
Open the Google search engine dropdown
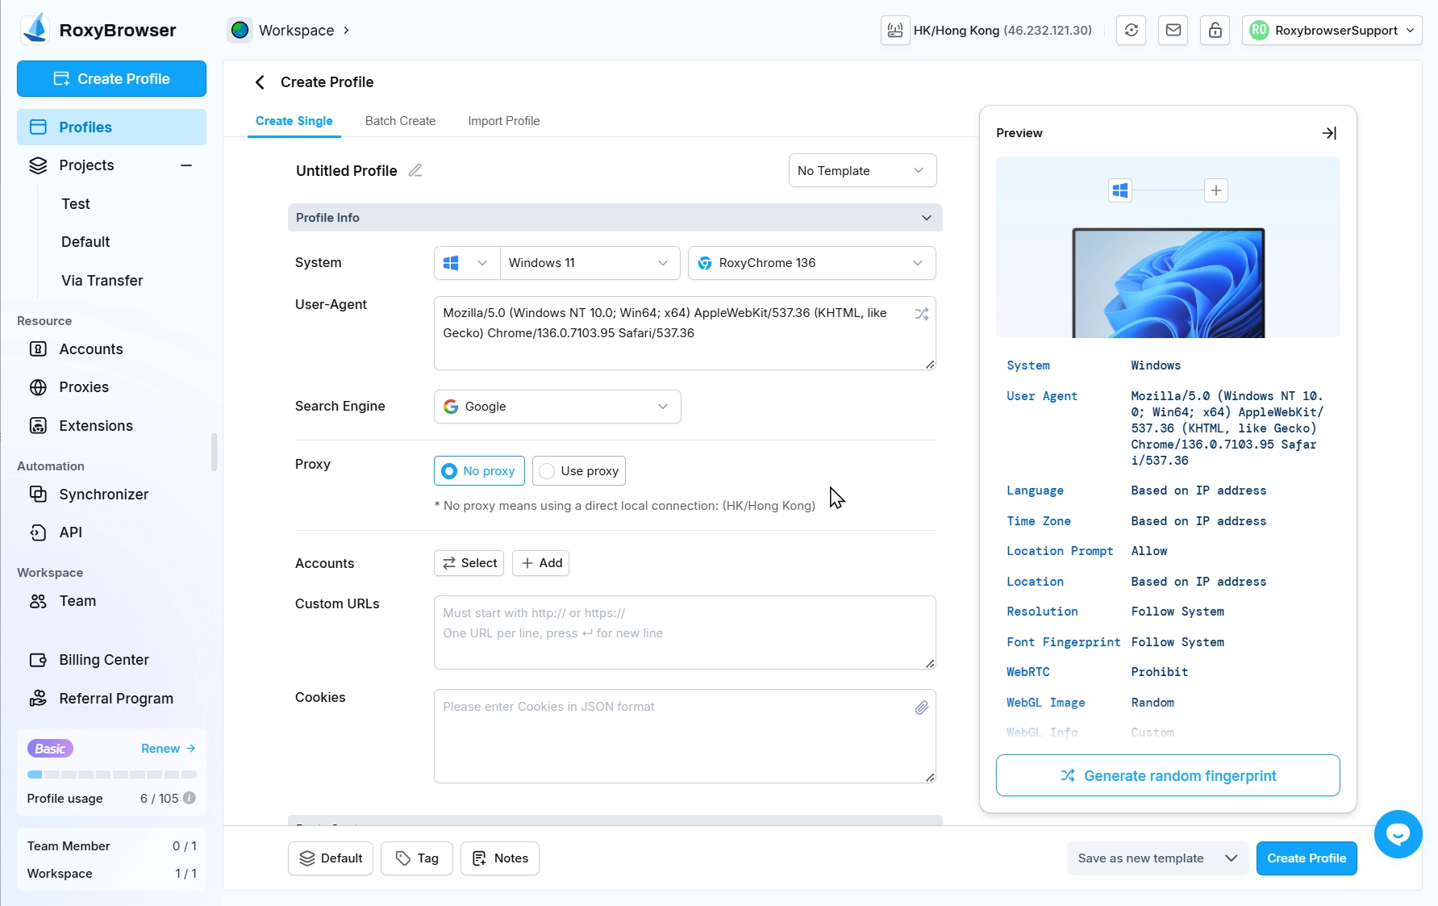557,407
